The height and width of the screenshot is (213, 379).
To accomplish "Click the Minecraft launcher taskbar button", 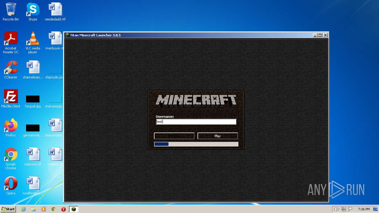I will tap(74, 209).
